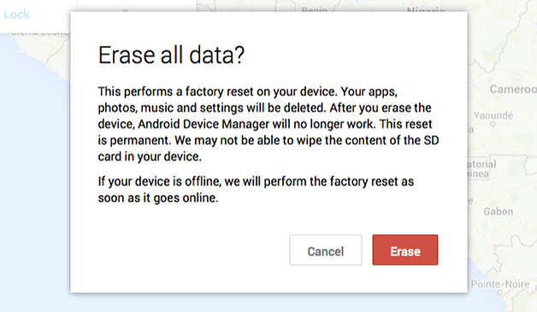Click the circle marker below Yaoundé
Image resolution: width=537 pixels, height=312 pixels.
(493, 124)
